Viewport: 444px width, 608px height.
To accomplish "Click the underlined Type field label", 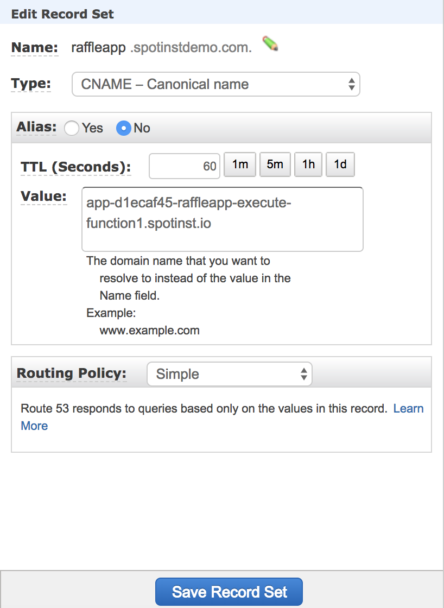I will [x=31, y=84].
